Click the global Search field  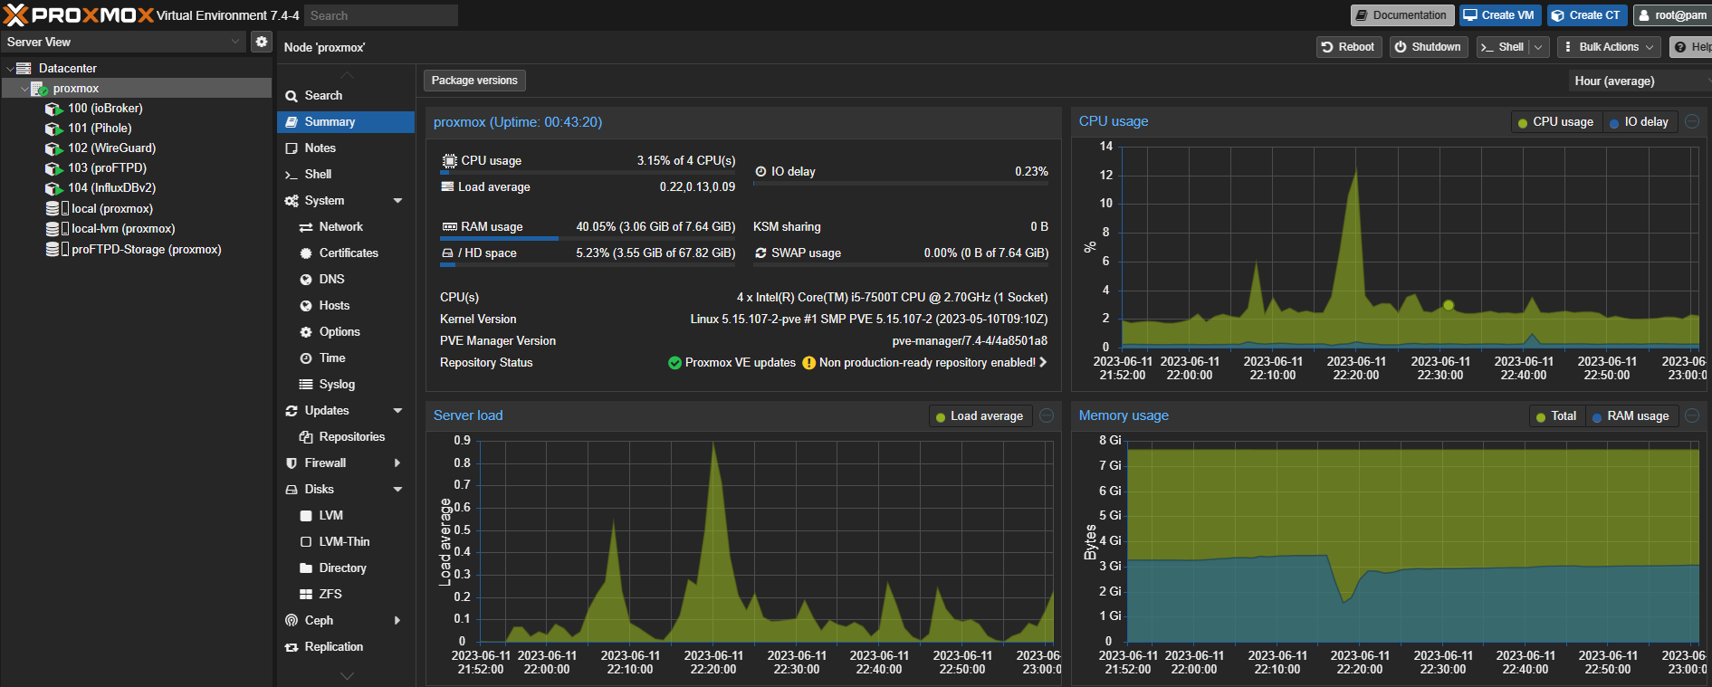(381, 15)
